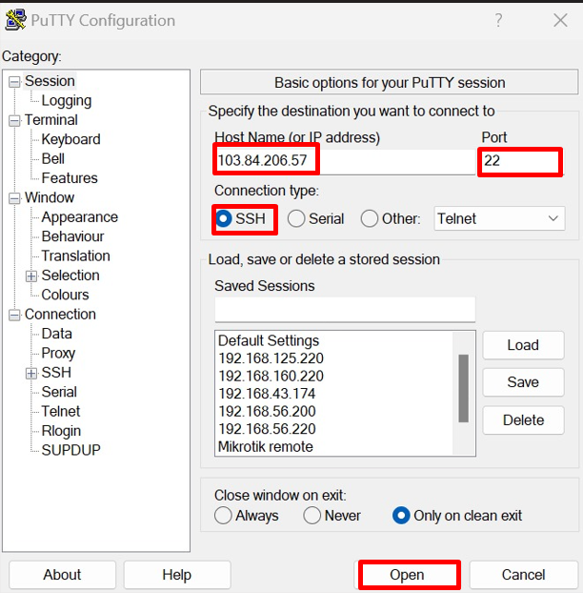Screen dimensions: 583x593
Task: Select the SSH connection type radio
Action: [x=224, y=218]
